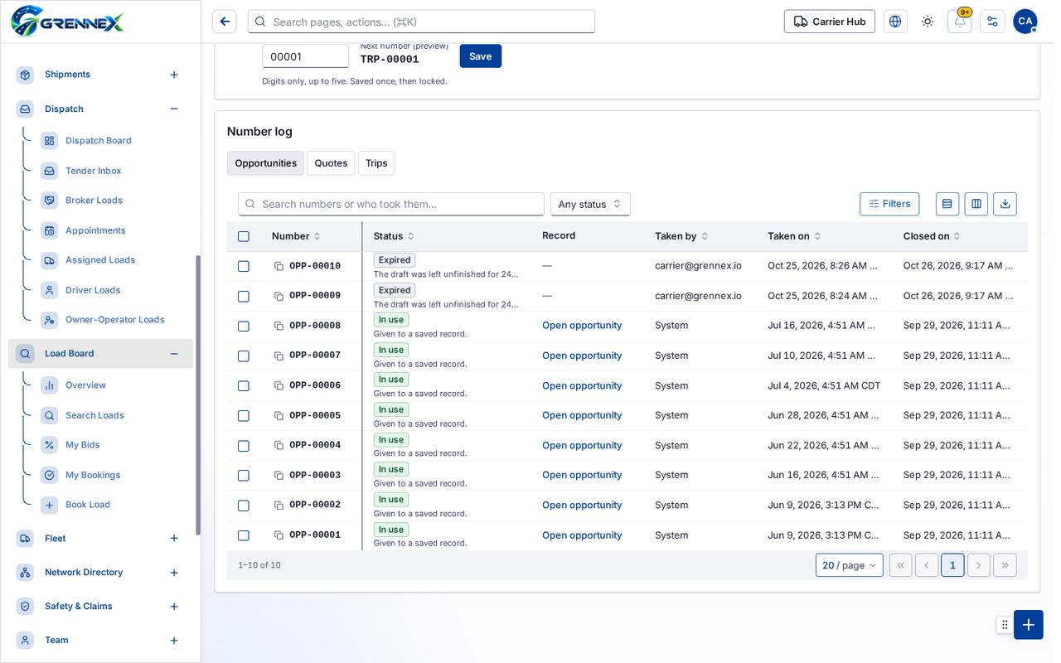This screenshot has width=1061, height=663.
Task: Click the sidebar vertical scrollbar
Action: 198,394
